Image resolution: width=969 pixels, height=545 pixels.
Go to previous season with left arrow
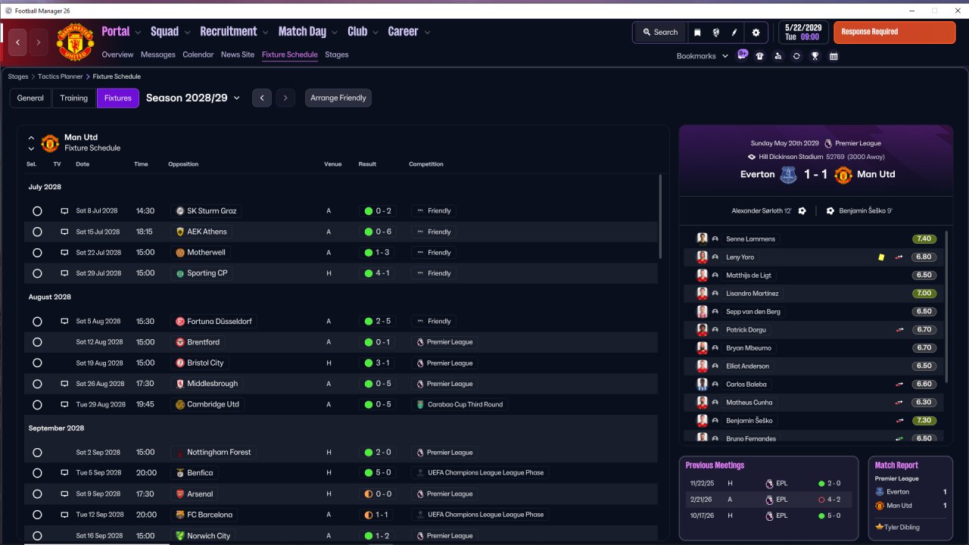261,98
